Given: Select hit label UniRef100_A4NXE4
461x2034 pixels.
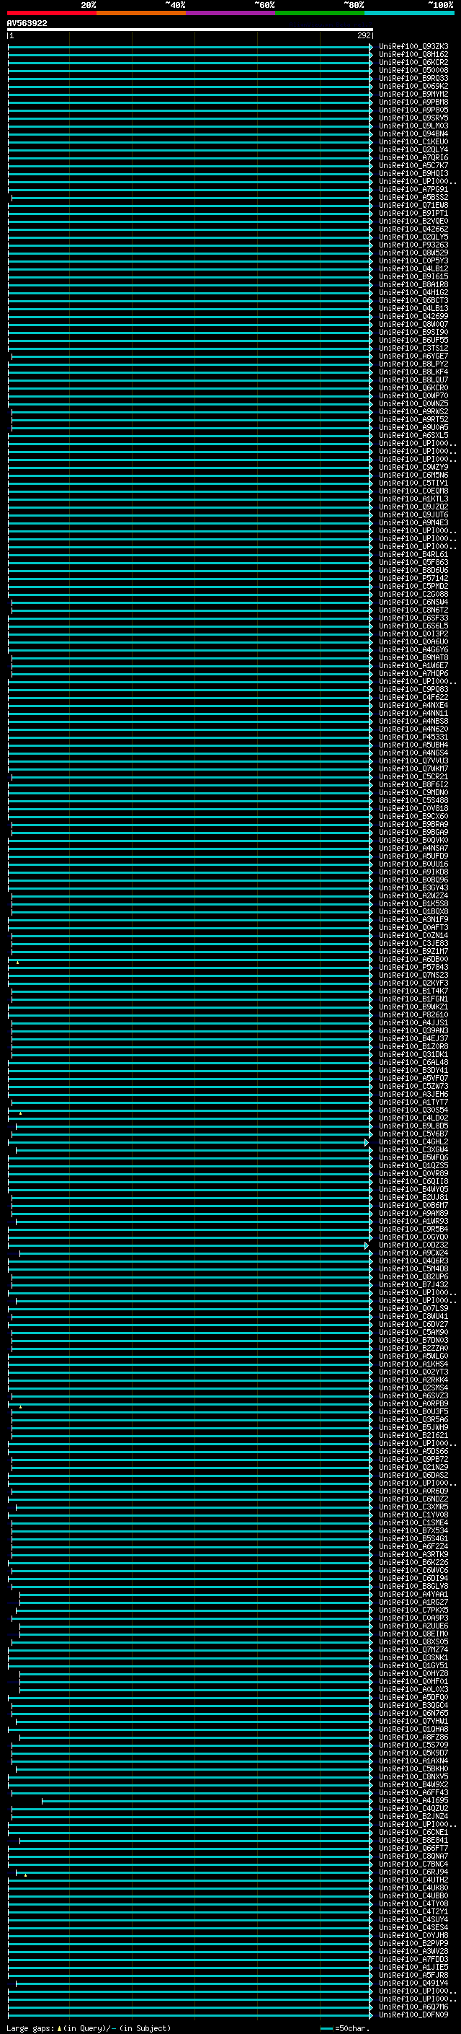Looking at the screenshot, I should (413, 706).
